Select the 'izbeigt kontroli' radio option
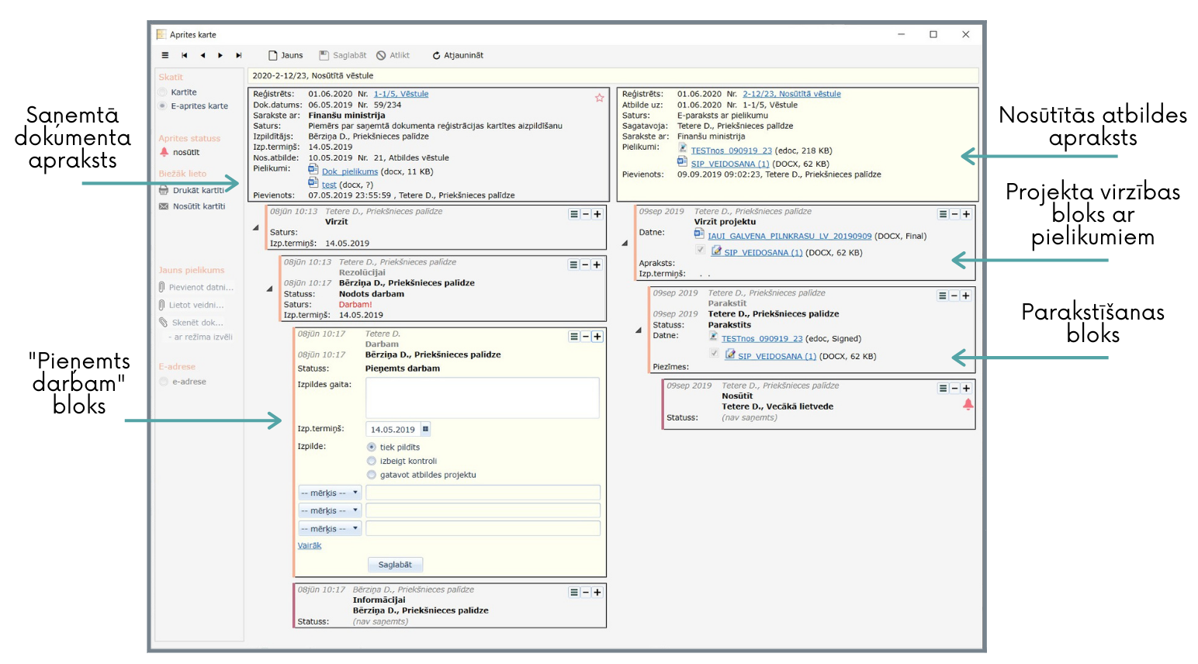Viewport: 1198px width, 664px height. click(372, 461)
